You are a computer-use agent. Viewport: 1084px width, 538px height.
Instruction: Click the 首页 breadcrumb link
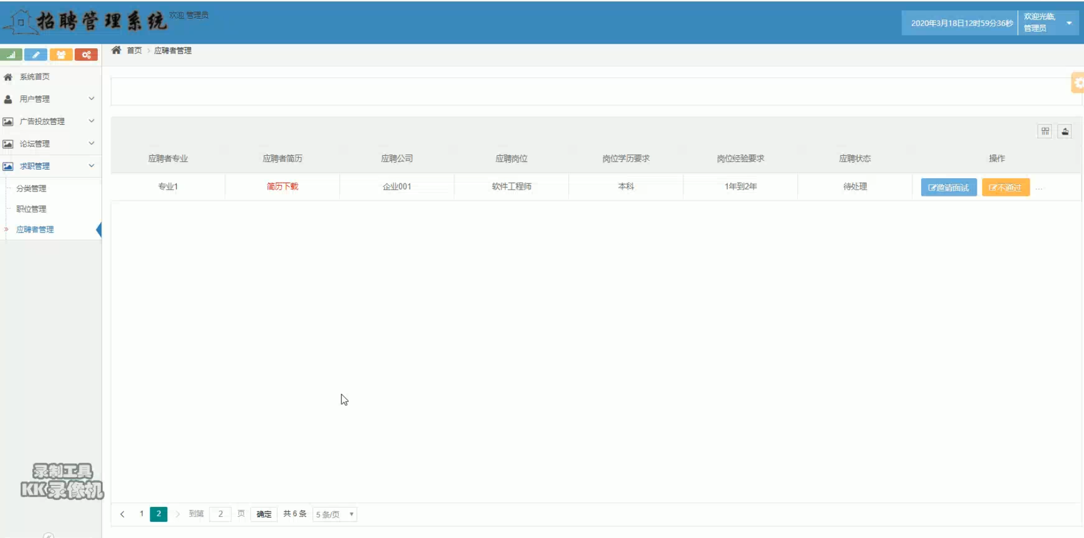(134, 51)
